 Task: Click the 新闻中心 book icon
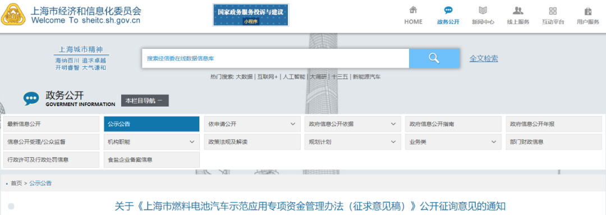483,10
